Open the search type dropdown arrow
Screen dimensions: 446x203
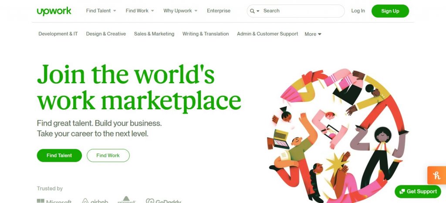tap(258, 11)
